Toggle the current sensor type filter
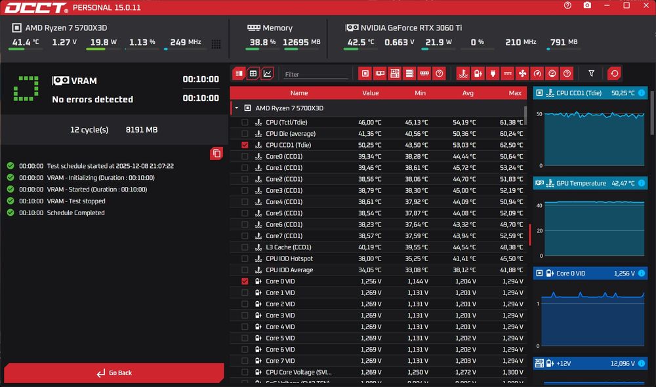656x387 pixels. [x=508, y=73]
